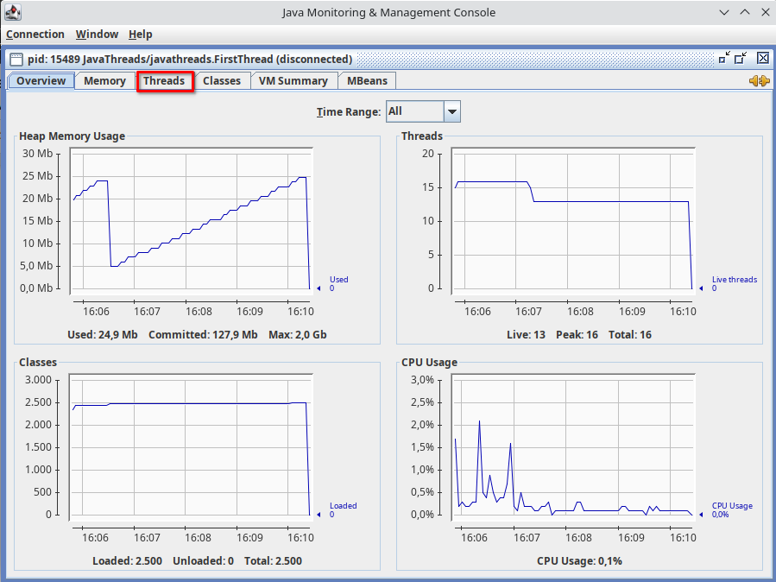The width and height of the screenshot is (776, 582).
Task: Switch to the Memory tab
Action: click(104, 80)
